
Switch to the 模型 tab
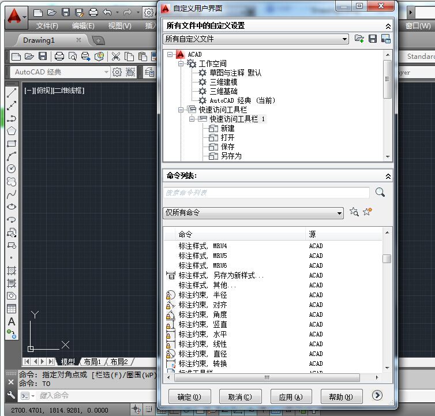[x=67, y=362]
